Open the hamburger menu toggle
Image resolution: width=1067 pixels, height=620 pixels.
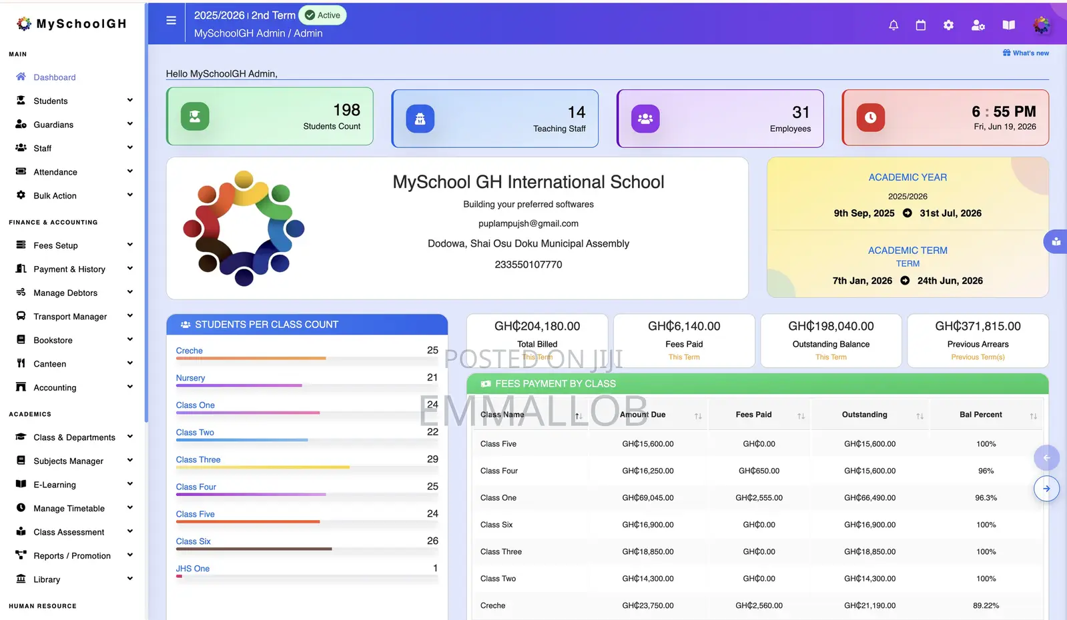coord(171,21)
